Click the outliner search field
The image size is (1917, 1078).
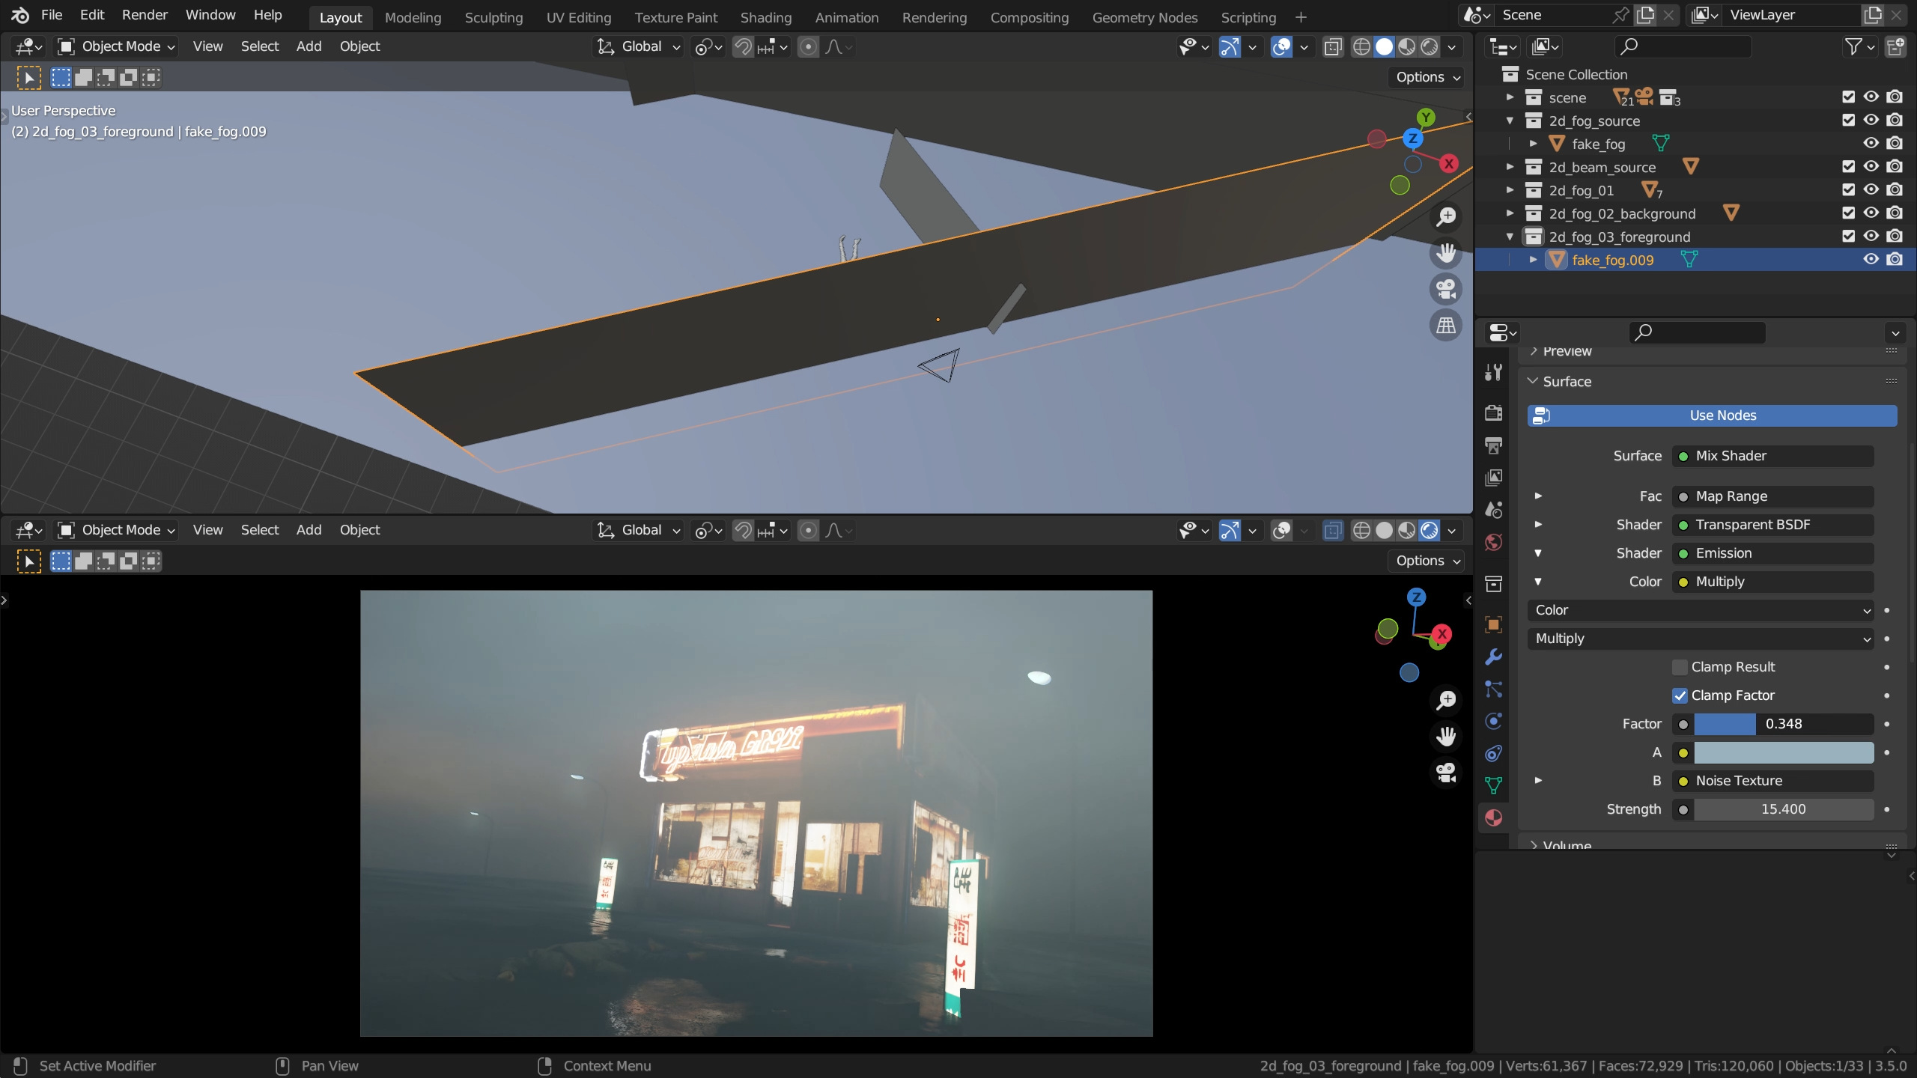pos(1683,46)
